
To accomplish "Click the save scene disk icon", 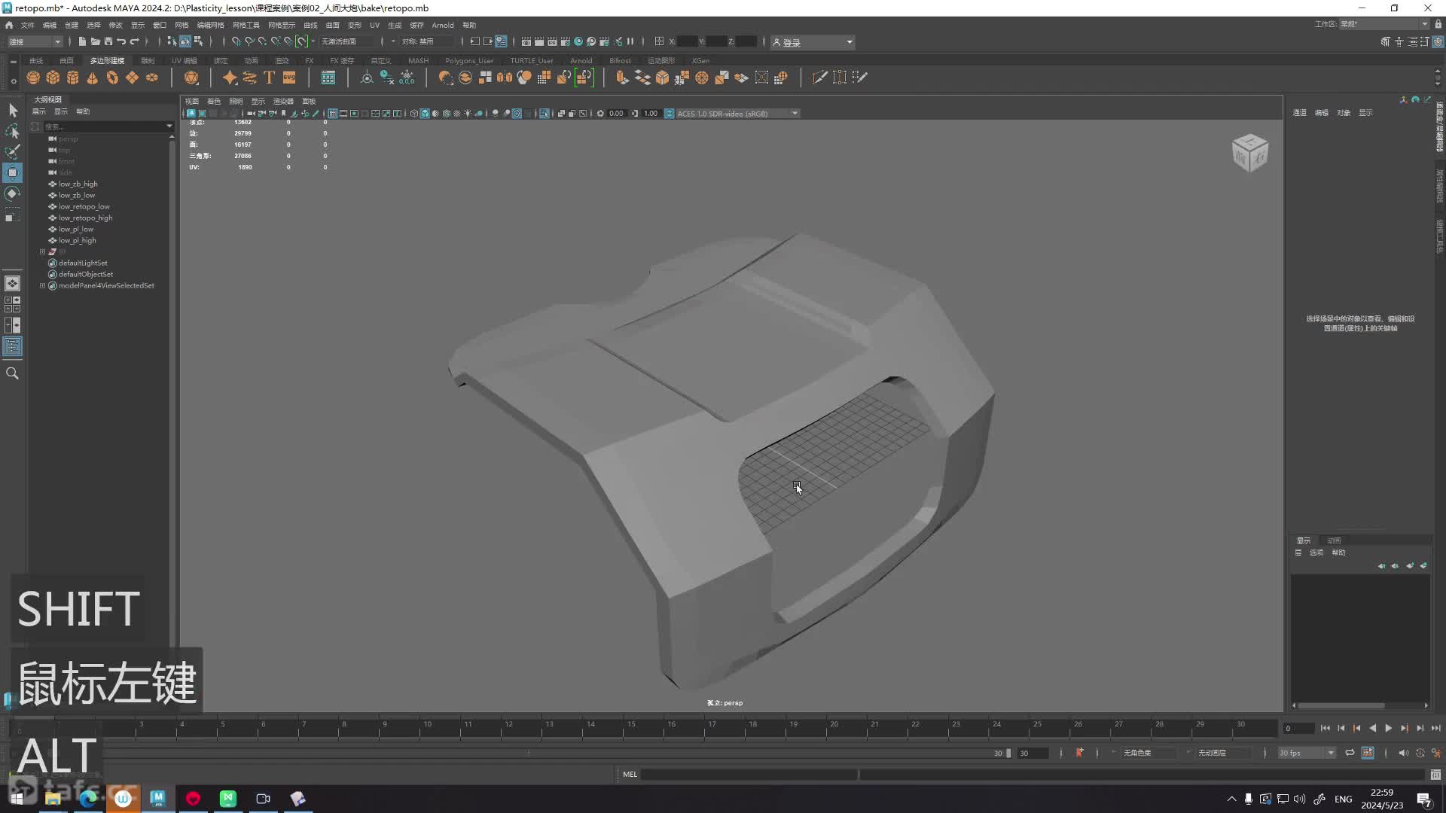I will [108, 41].
